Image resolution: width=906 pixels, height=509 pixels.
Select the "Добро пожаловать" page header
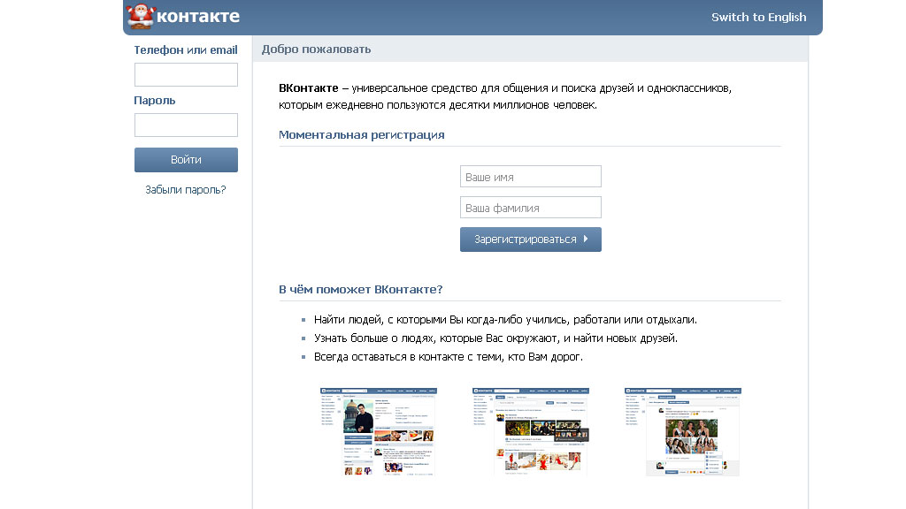[x=316, y=49]
